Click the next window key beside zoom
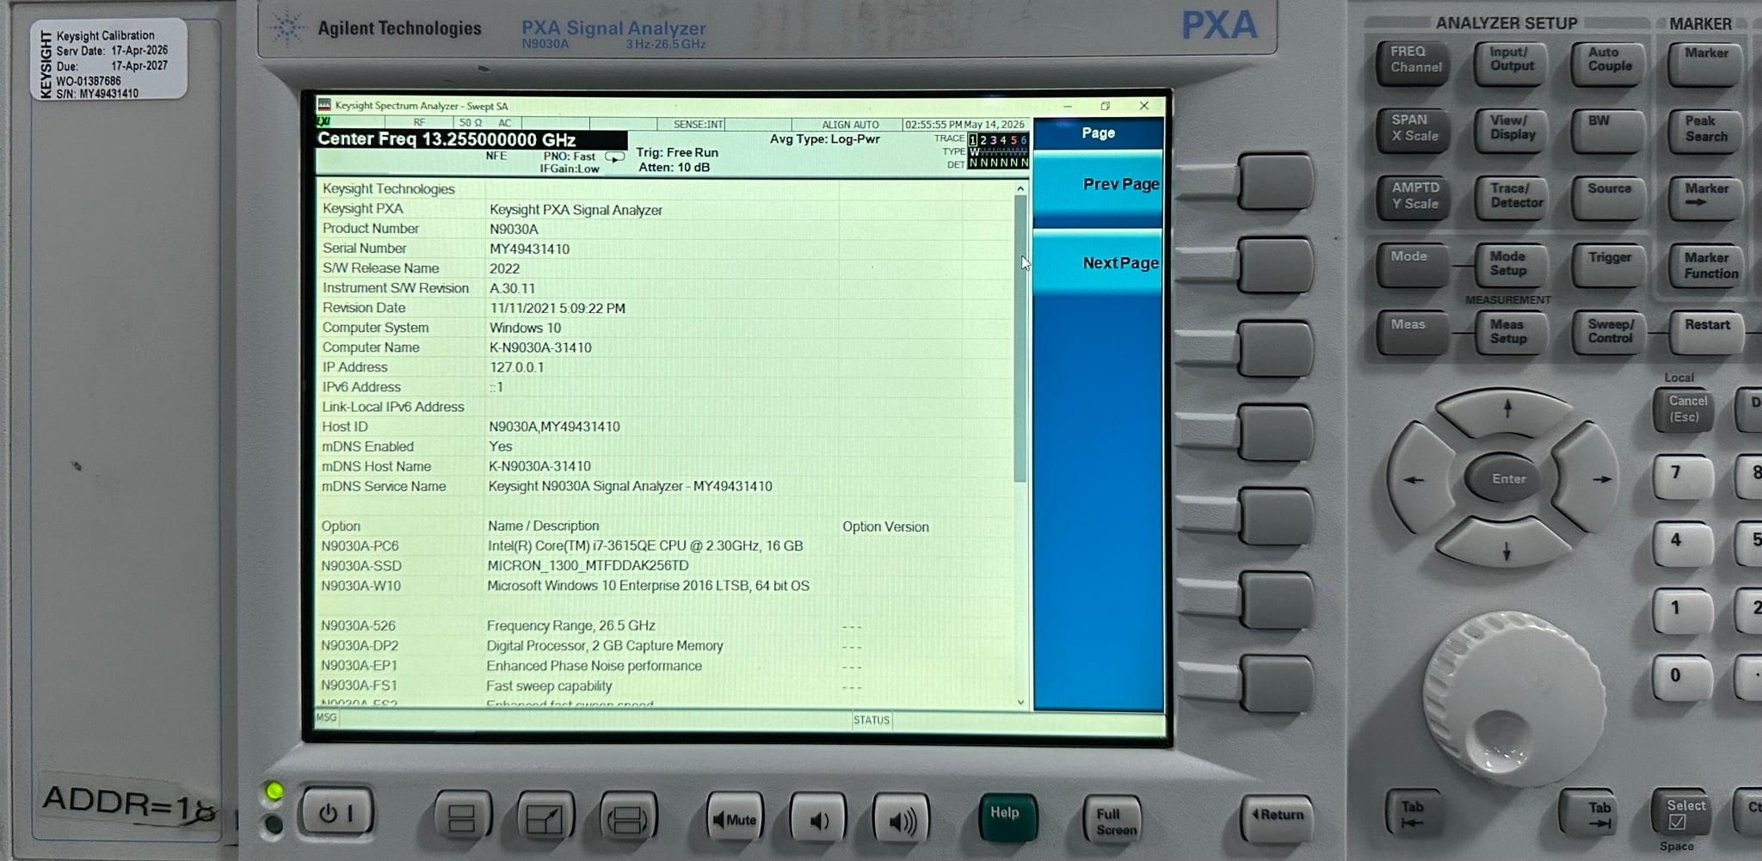 pyautogui.click(x=628, y=819)
